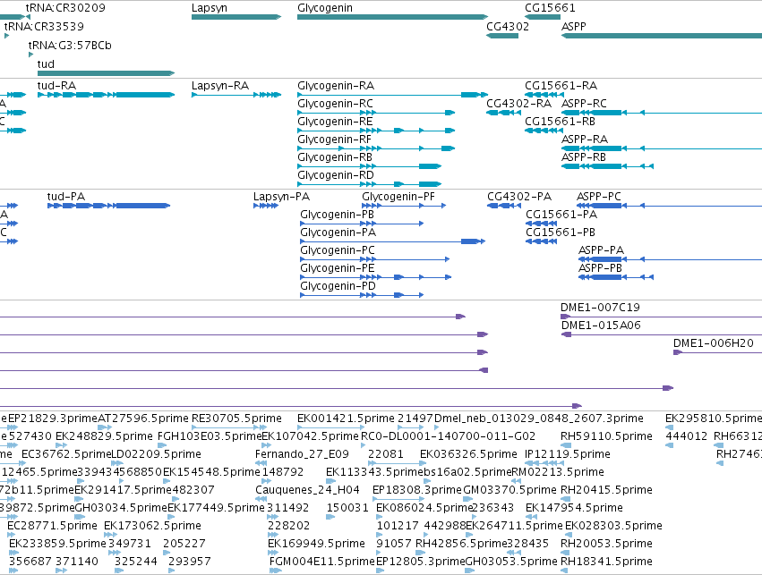Image resolution: width=762 pixels, height=575 pixels.
Task: Select the GM03370.5prime EST label
Action: pyautogui.click(x=509, y=490)
